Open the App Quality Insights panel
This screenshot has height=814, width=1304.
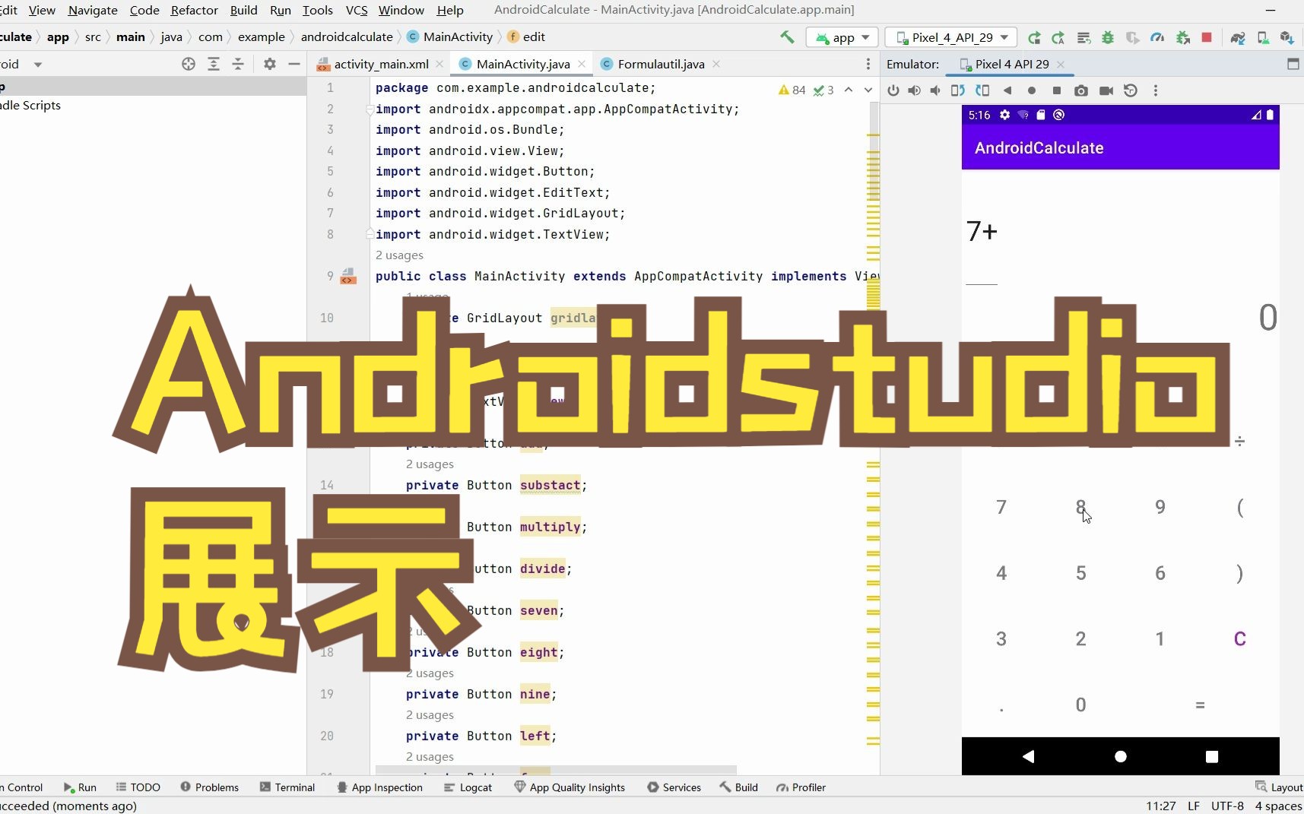tap(570, 787)
